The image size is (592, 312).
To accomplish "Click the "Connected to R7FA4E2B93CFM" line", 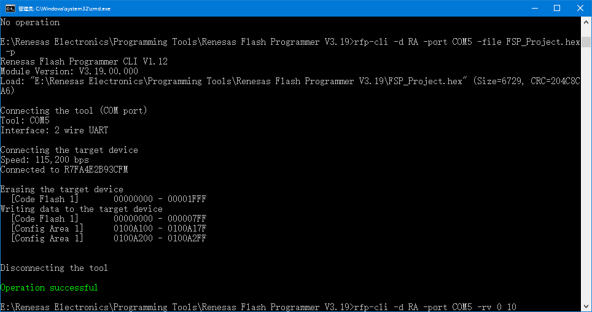I will [x=64, y=170].
